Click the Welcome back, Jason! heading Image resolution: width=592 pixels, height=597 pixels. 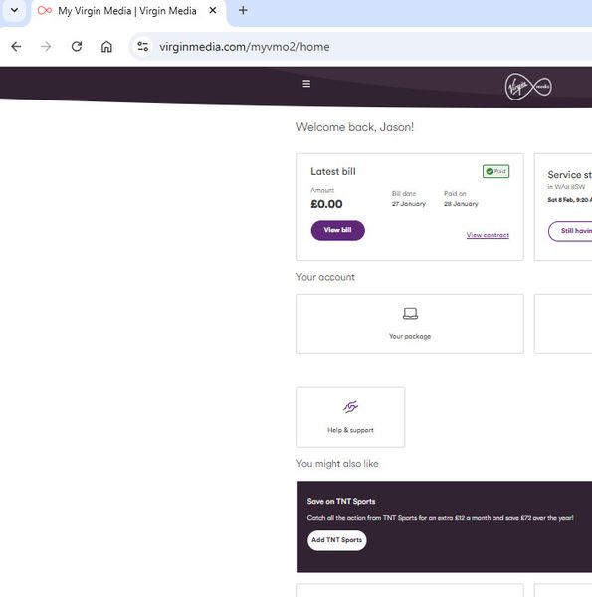(x=355, y=127)
